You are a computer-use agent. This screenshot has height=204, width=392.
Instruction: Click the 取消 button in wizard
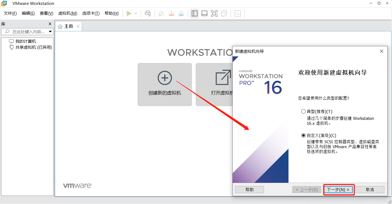tap(370, 190)
